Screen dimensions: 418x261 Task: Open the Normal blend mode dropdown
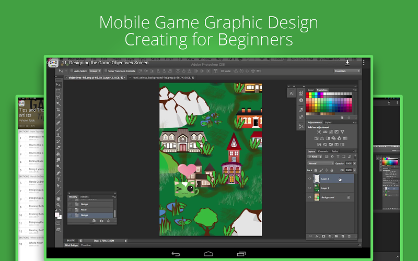pos(320,163)
